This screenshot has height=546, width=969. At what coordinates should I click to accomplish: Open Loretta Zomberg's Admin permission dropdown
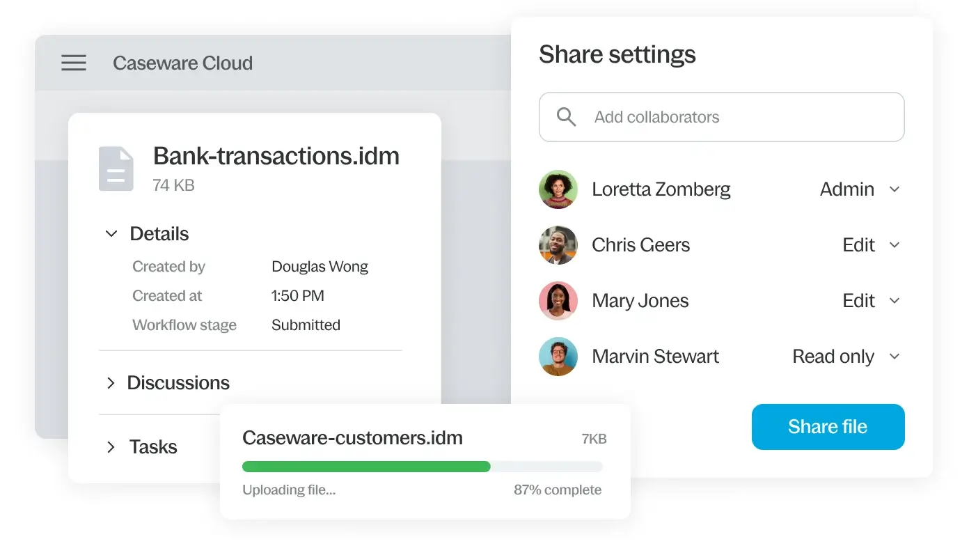click(x=895, y=189)
